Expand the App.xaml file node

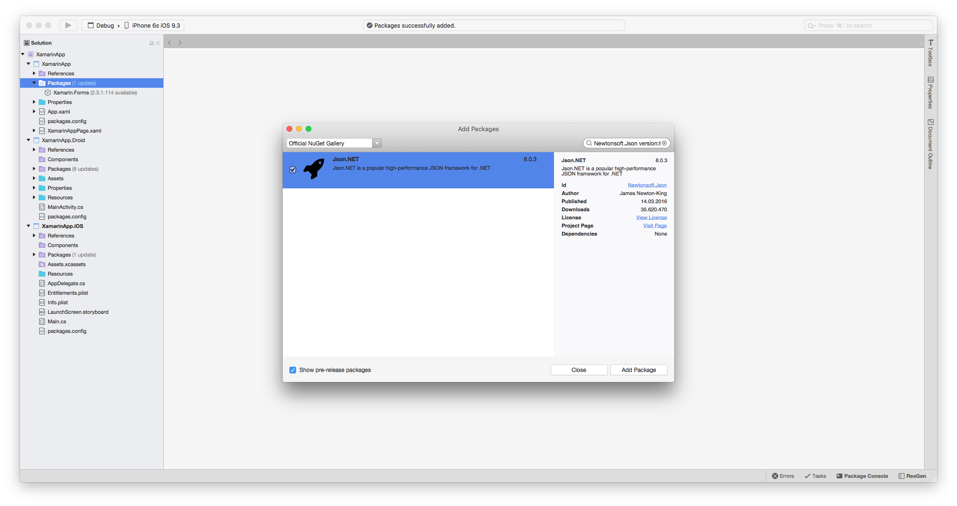coord(34,112)
